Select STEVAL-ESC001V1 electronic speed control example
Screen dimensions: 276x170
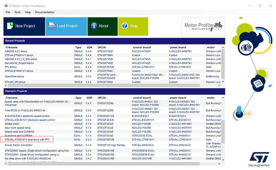30,120
